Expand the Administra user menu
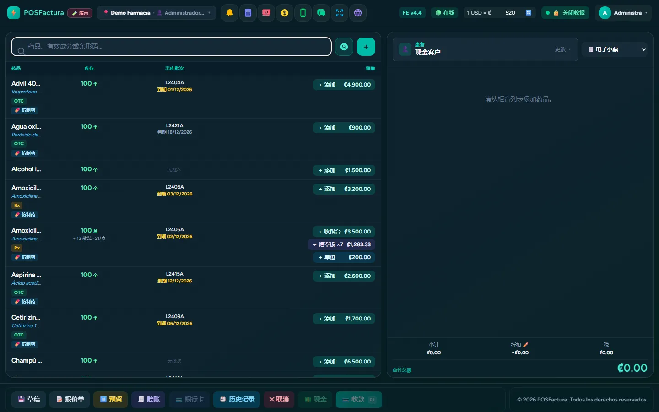659x412 pixels. click(623, 13)
